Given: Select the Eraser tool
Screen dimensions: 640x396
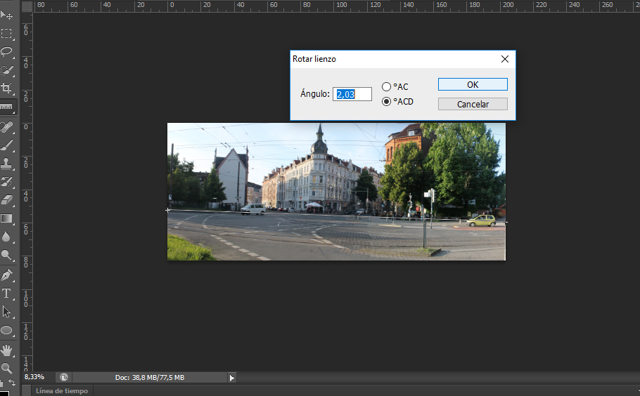Looking at the screenshot, I should click(7, 200).
